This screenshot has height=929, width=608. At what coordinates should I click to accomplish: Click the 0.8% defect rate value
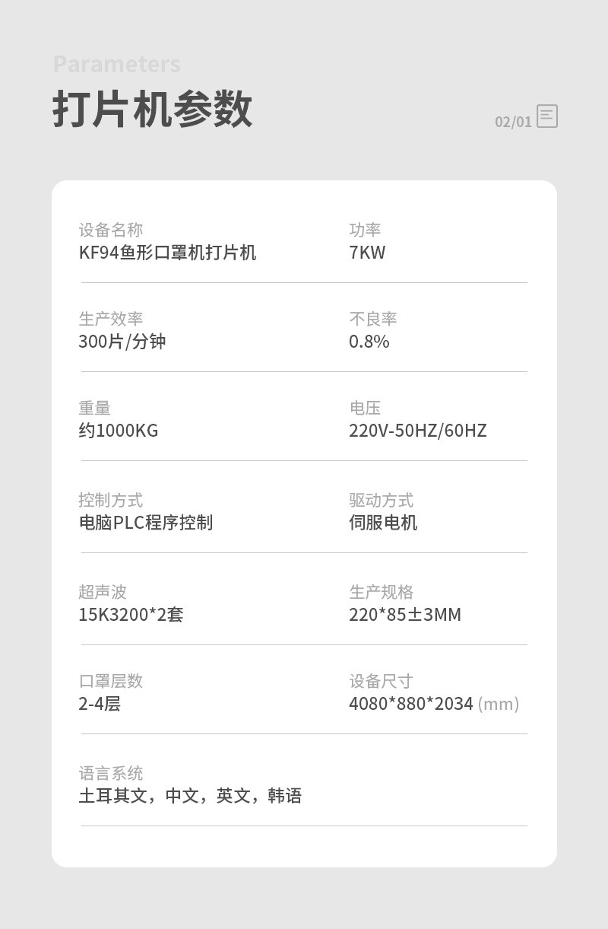click(369, 342)
